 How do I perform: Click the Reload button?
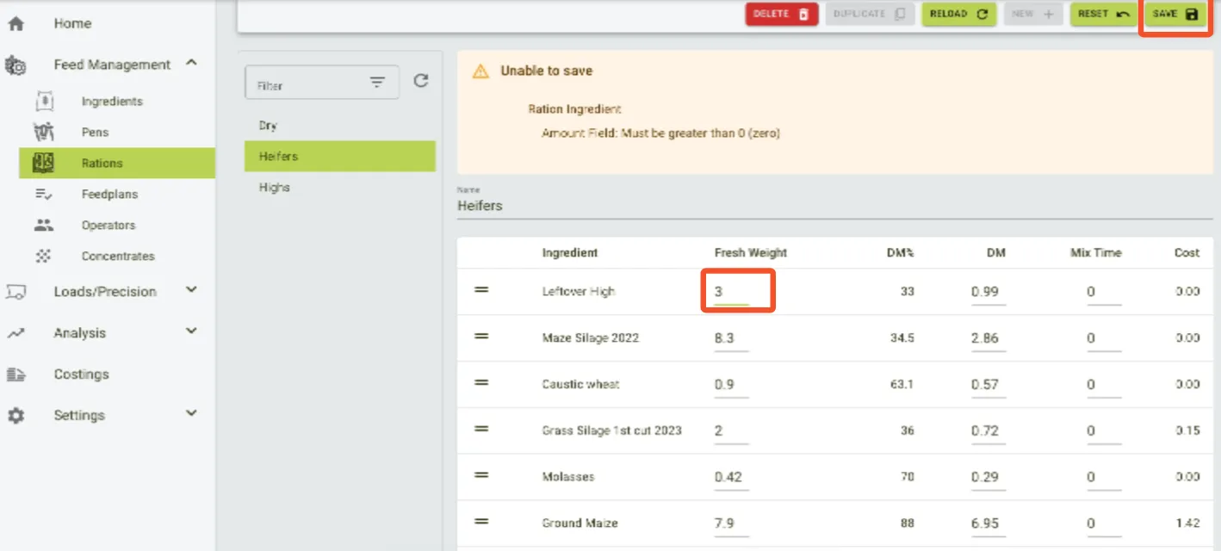coord(958,15)
